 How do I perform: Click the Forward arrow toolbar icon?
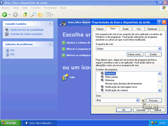[x=15, y=15]
